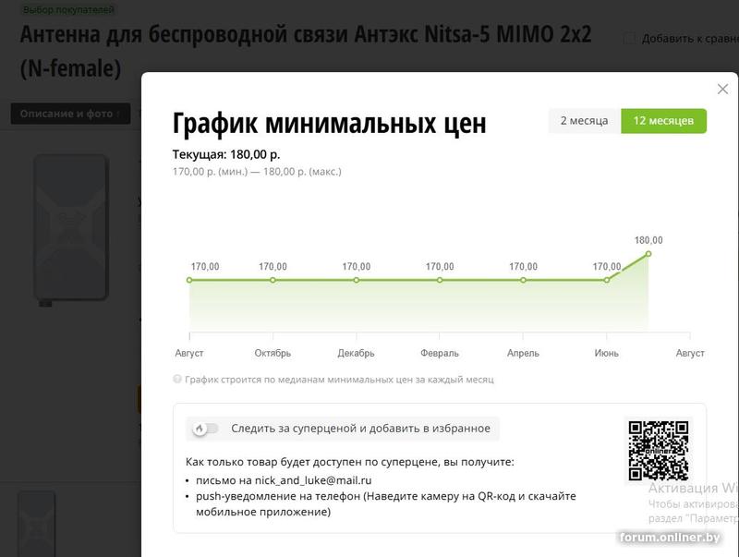Click the question mark info icon
Screen dimensions: 739x557
coord(177,379)
